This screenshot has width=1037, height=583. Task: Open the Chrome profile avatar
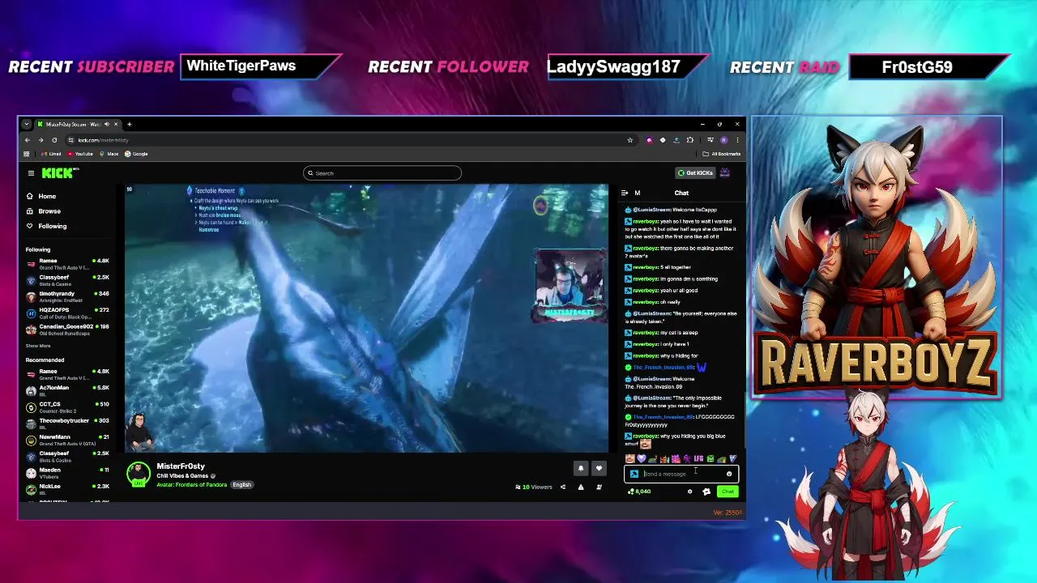[x=723, y=140]
